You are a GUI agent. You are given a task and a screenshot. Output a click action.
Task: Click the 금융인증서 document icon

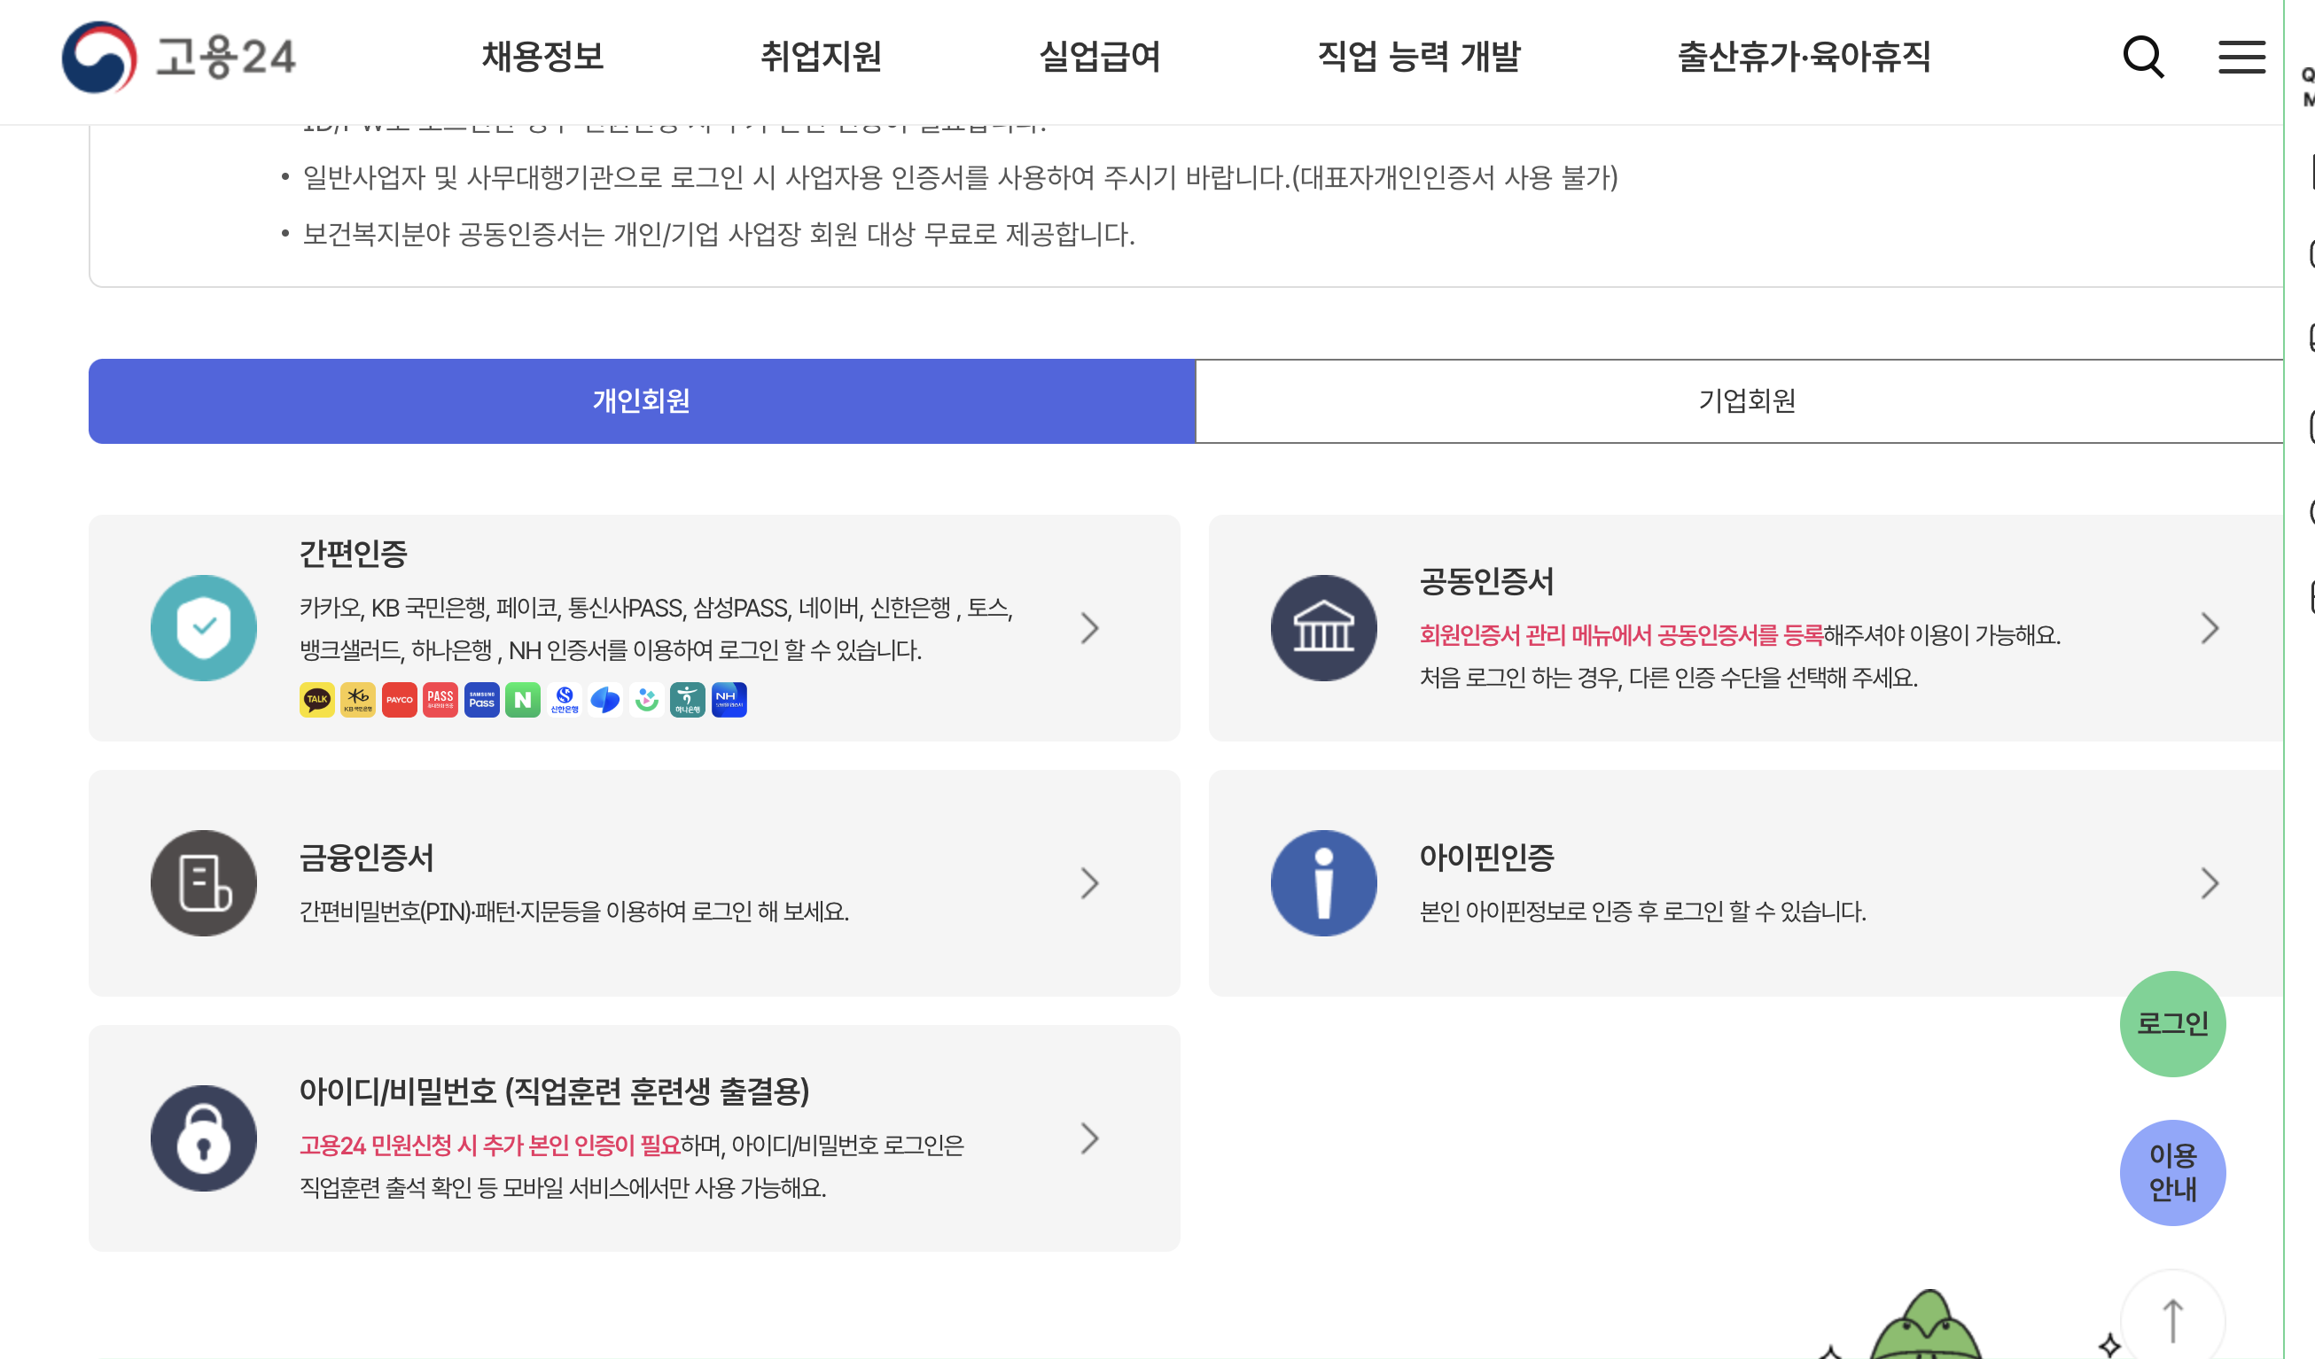tap(203, 883)
